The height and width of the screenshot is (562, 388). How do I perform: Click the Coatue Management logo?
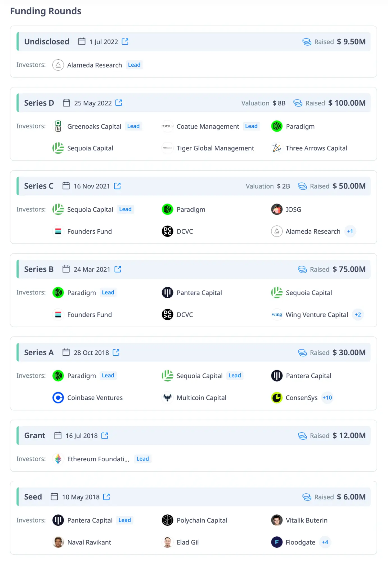coord(167,126)
